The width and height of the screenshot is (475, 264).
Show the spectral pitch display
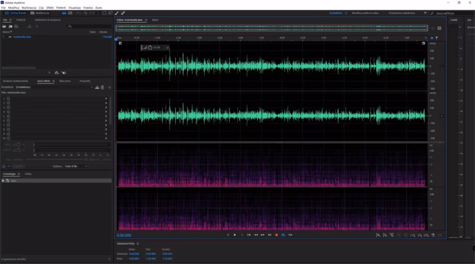click(71, 13)
